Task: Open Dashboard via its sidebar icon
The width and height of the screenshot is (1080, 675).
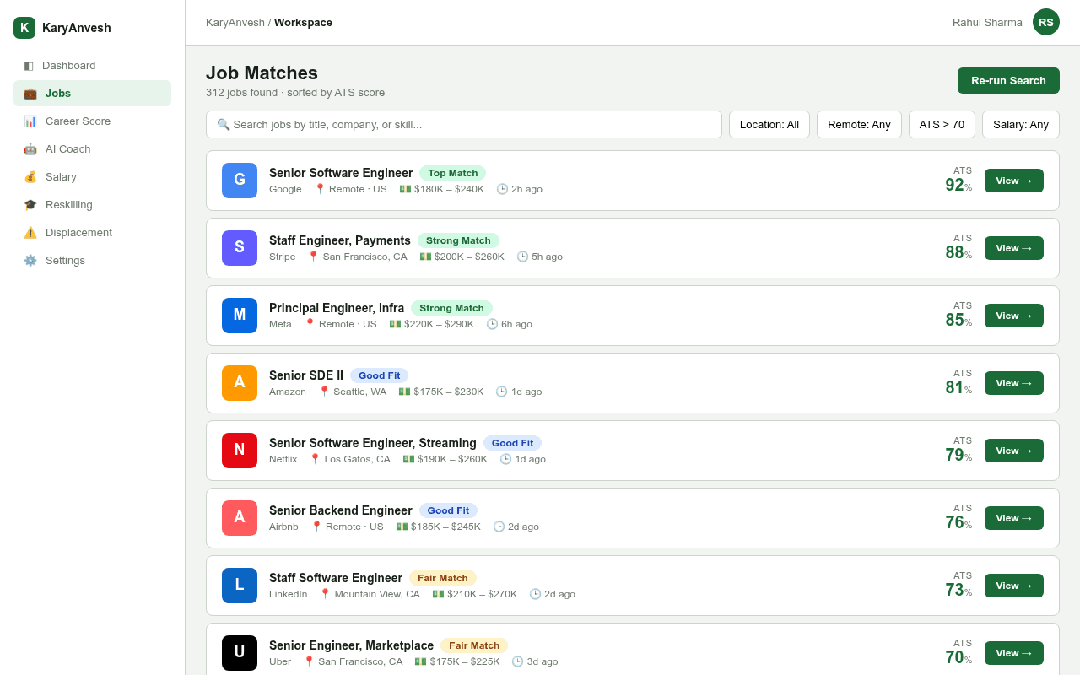Action: [29, 66]
